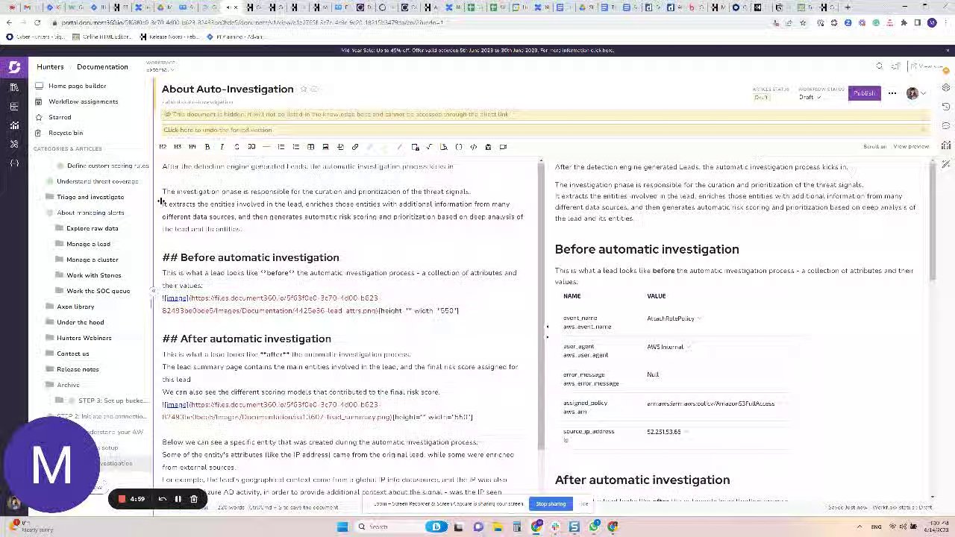Image resolution: width=955 pixels, height=537 pixels.
Task: Expand Triage and investigate category
Action: point(90,197)
